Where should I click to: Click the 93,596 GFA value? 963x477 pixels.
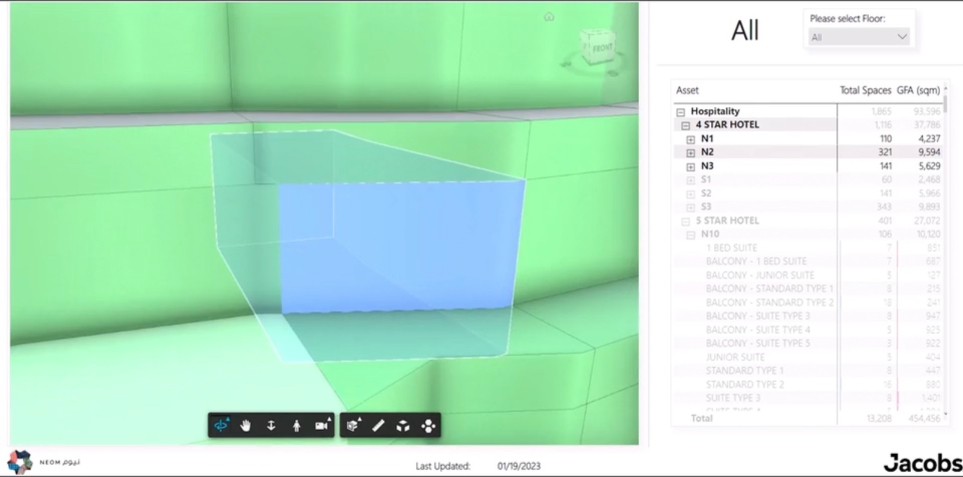pos(927,111)
